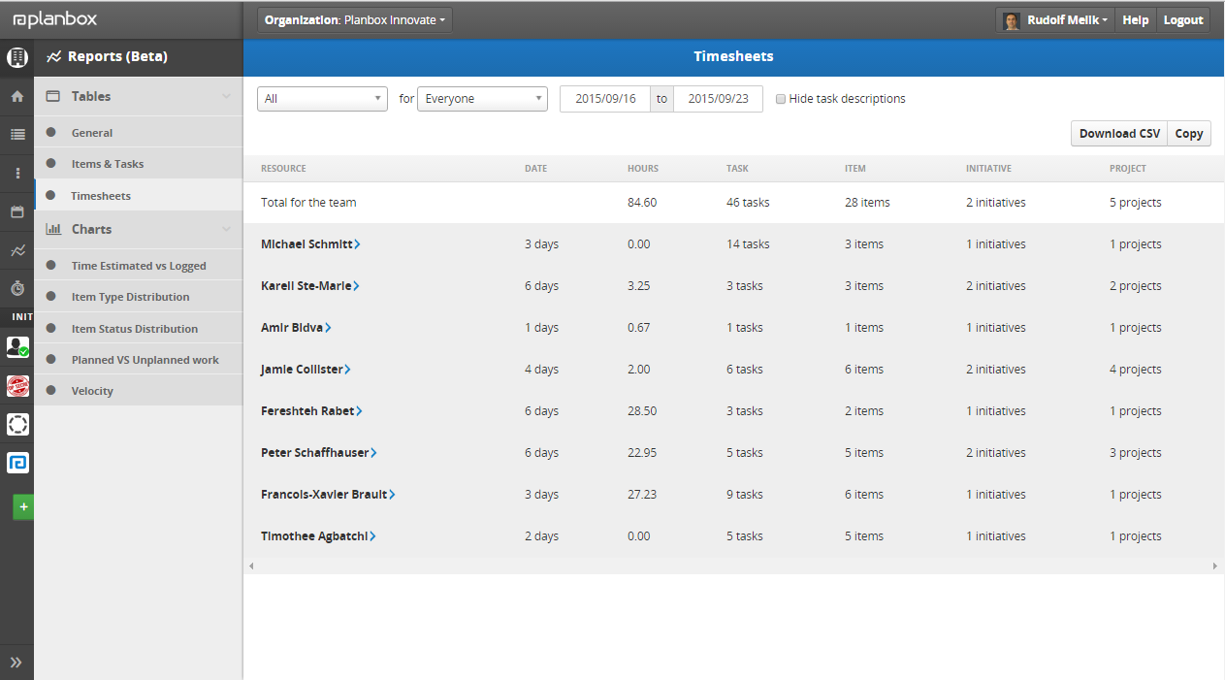Click the Download CSV button
Screen dimensions: 1225x680
coord(1119,134)
